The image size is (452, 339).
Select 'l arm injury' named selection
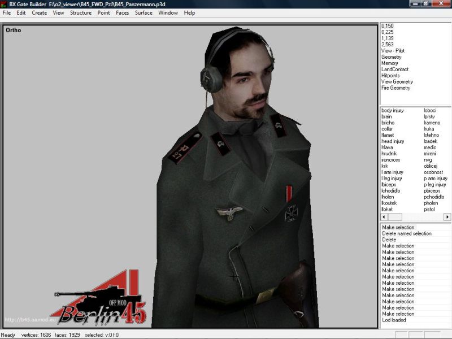click(x=392, y=172)
